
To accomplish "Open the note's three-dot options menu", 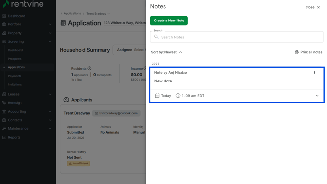I will point(314,73).
